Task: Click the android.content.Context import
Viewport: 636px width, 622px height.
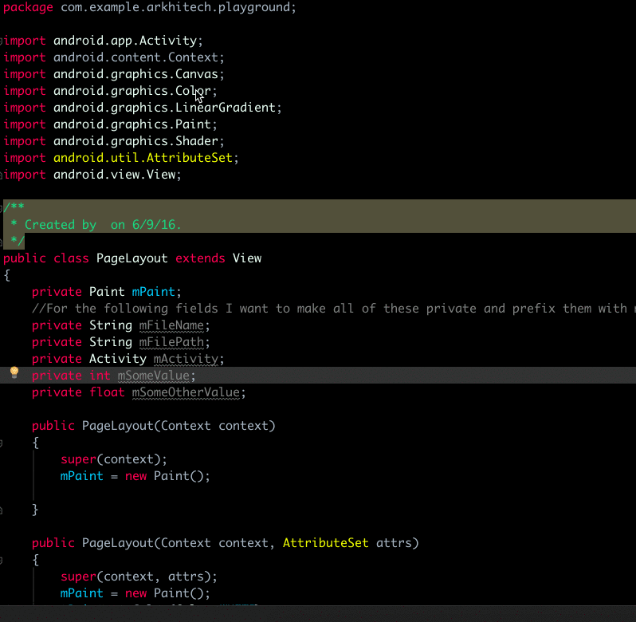Action: pos(136,57)
